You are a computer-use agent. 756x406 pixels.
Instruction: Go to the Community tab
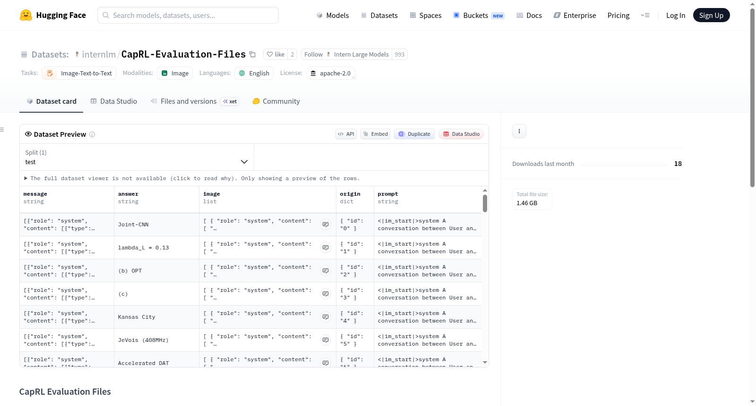click(x=276, y=101)
